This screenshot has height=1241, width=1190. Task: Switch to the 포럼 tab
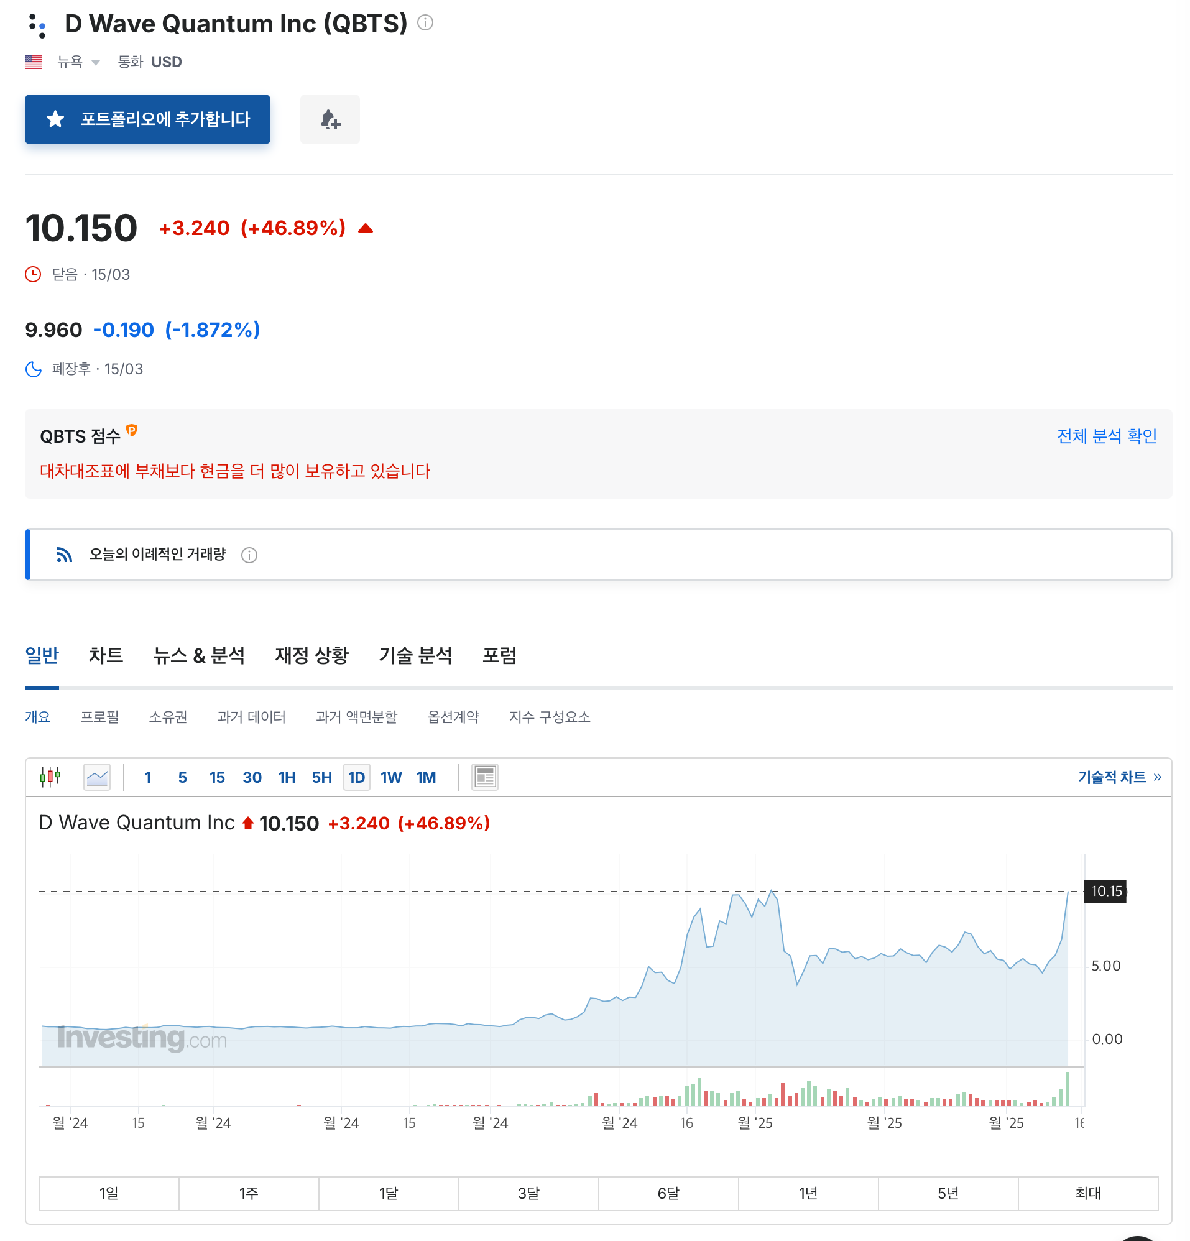[500, 655]
